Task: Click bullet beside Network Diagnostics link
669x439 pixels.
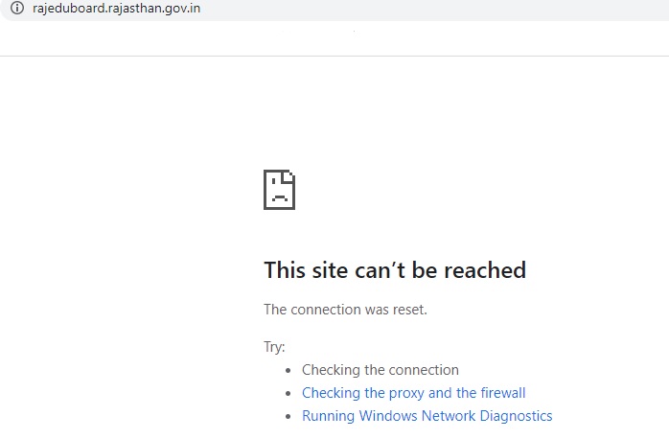Action: point(288,416)
